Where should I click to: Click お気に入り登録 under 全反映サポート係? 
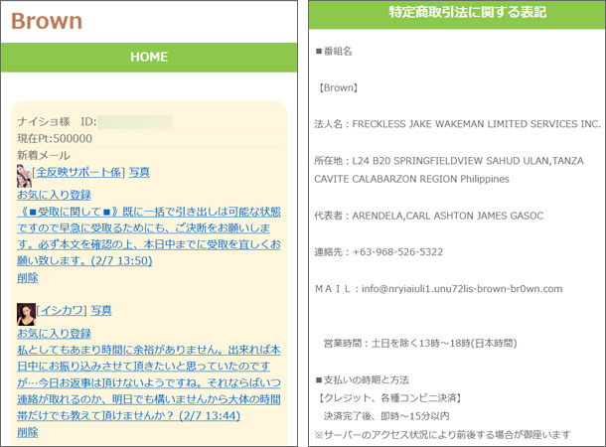(x=54, y=195)
